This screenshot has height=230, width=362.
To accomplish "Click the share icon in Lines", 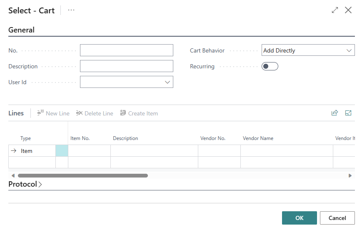I will point(335,113).
